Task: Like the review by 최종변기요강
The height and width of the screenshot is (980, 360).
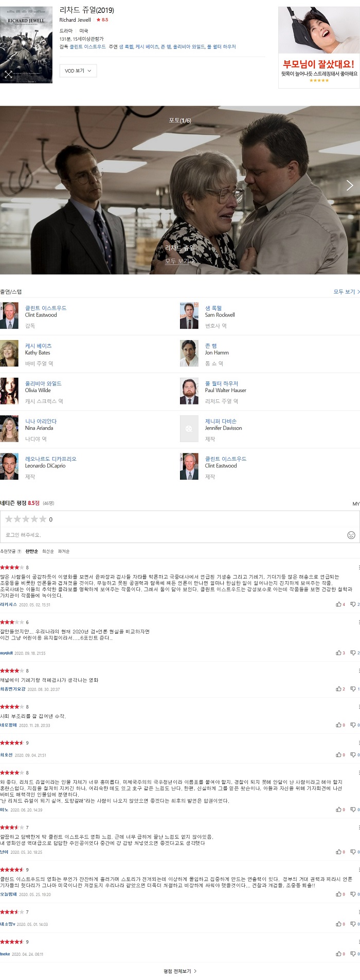Action: tap(340, 689)
